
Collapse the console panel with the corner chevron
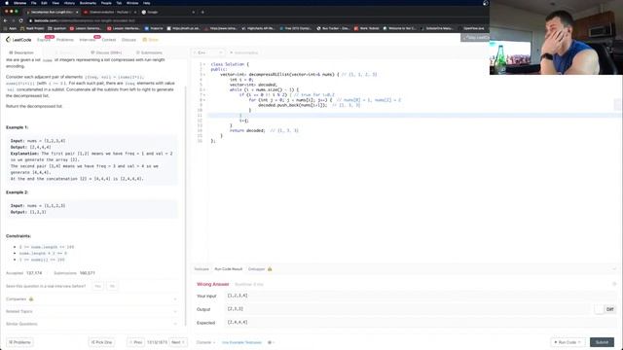[x=614, y=269]
